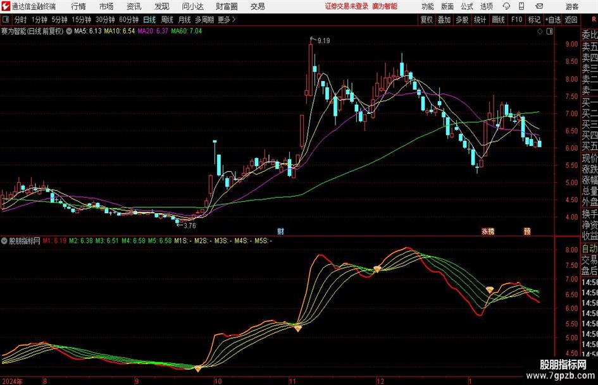Open the 问小达 menu
598x385 pixels.
tap(192, 6)
